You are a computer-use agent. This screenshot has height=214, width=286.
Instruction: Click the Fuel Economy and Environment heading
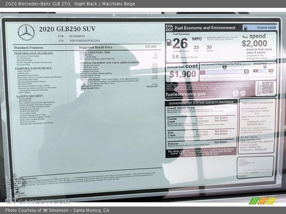pos(205,28)
